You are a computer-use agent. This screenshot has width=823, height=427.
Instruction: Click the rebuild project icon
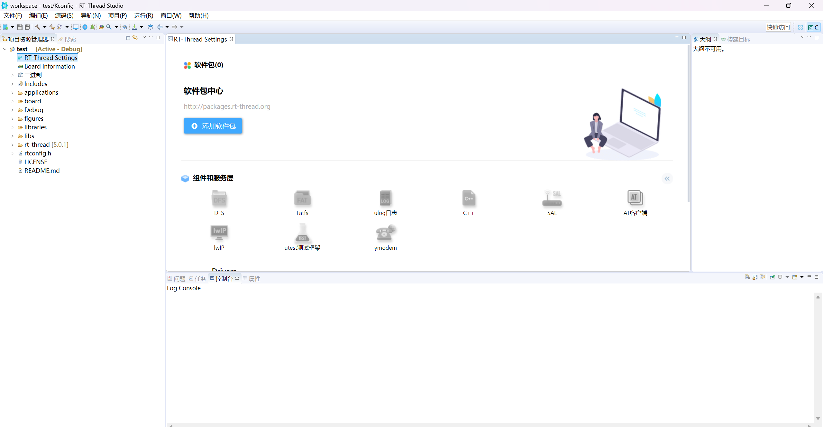coord(52,27)
